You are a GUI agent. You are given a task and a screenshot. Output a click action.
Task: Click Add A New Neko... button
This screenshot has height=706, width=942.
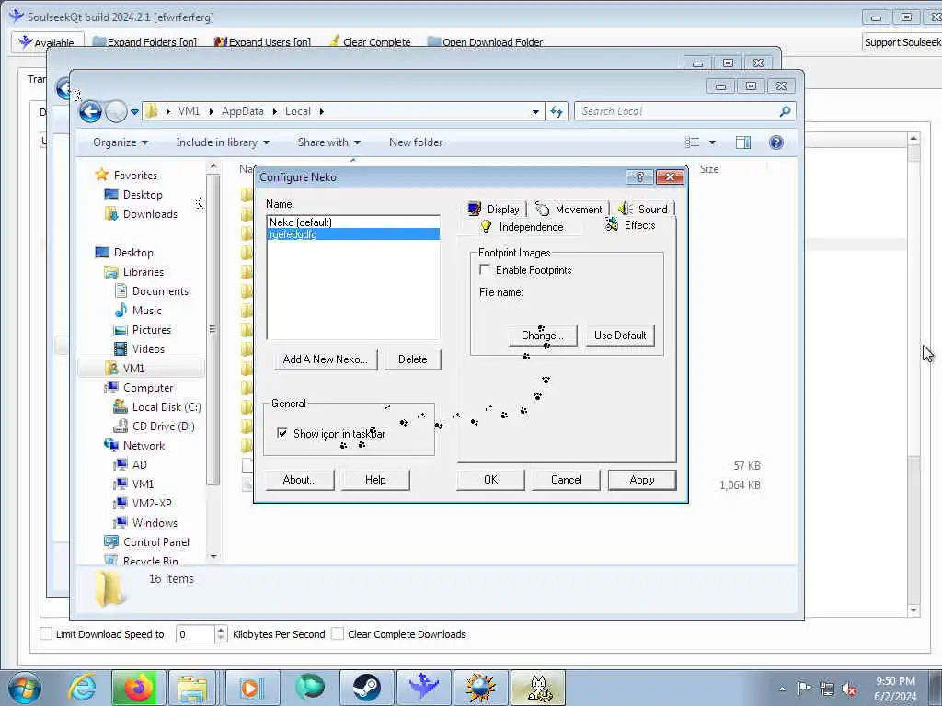(x=325, y=359)
